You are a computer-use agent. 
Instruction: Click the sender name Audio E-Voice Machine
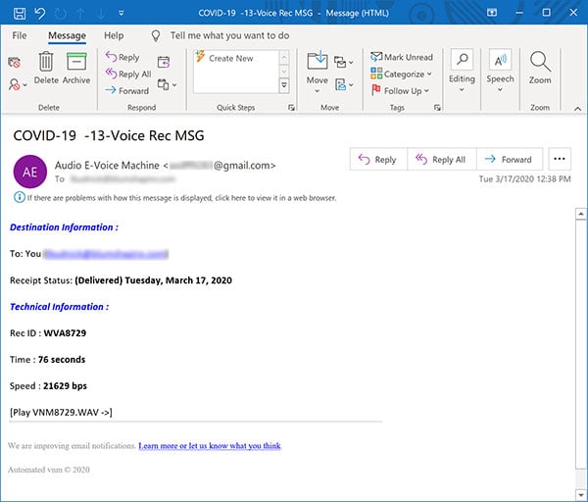[107, 166]
